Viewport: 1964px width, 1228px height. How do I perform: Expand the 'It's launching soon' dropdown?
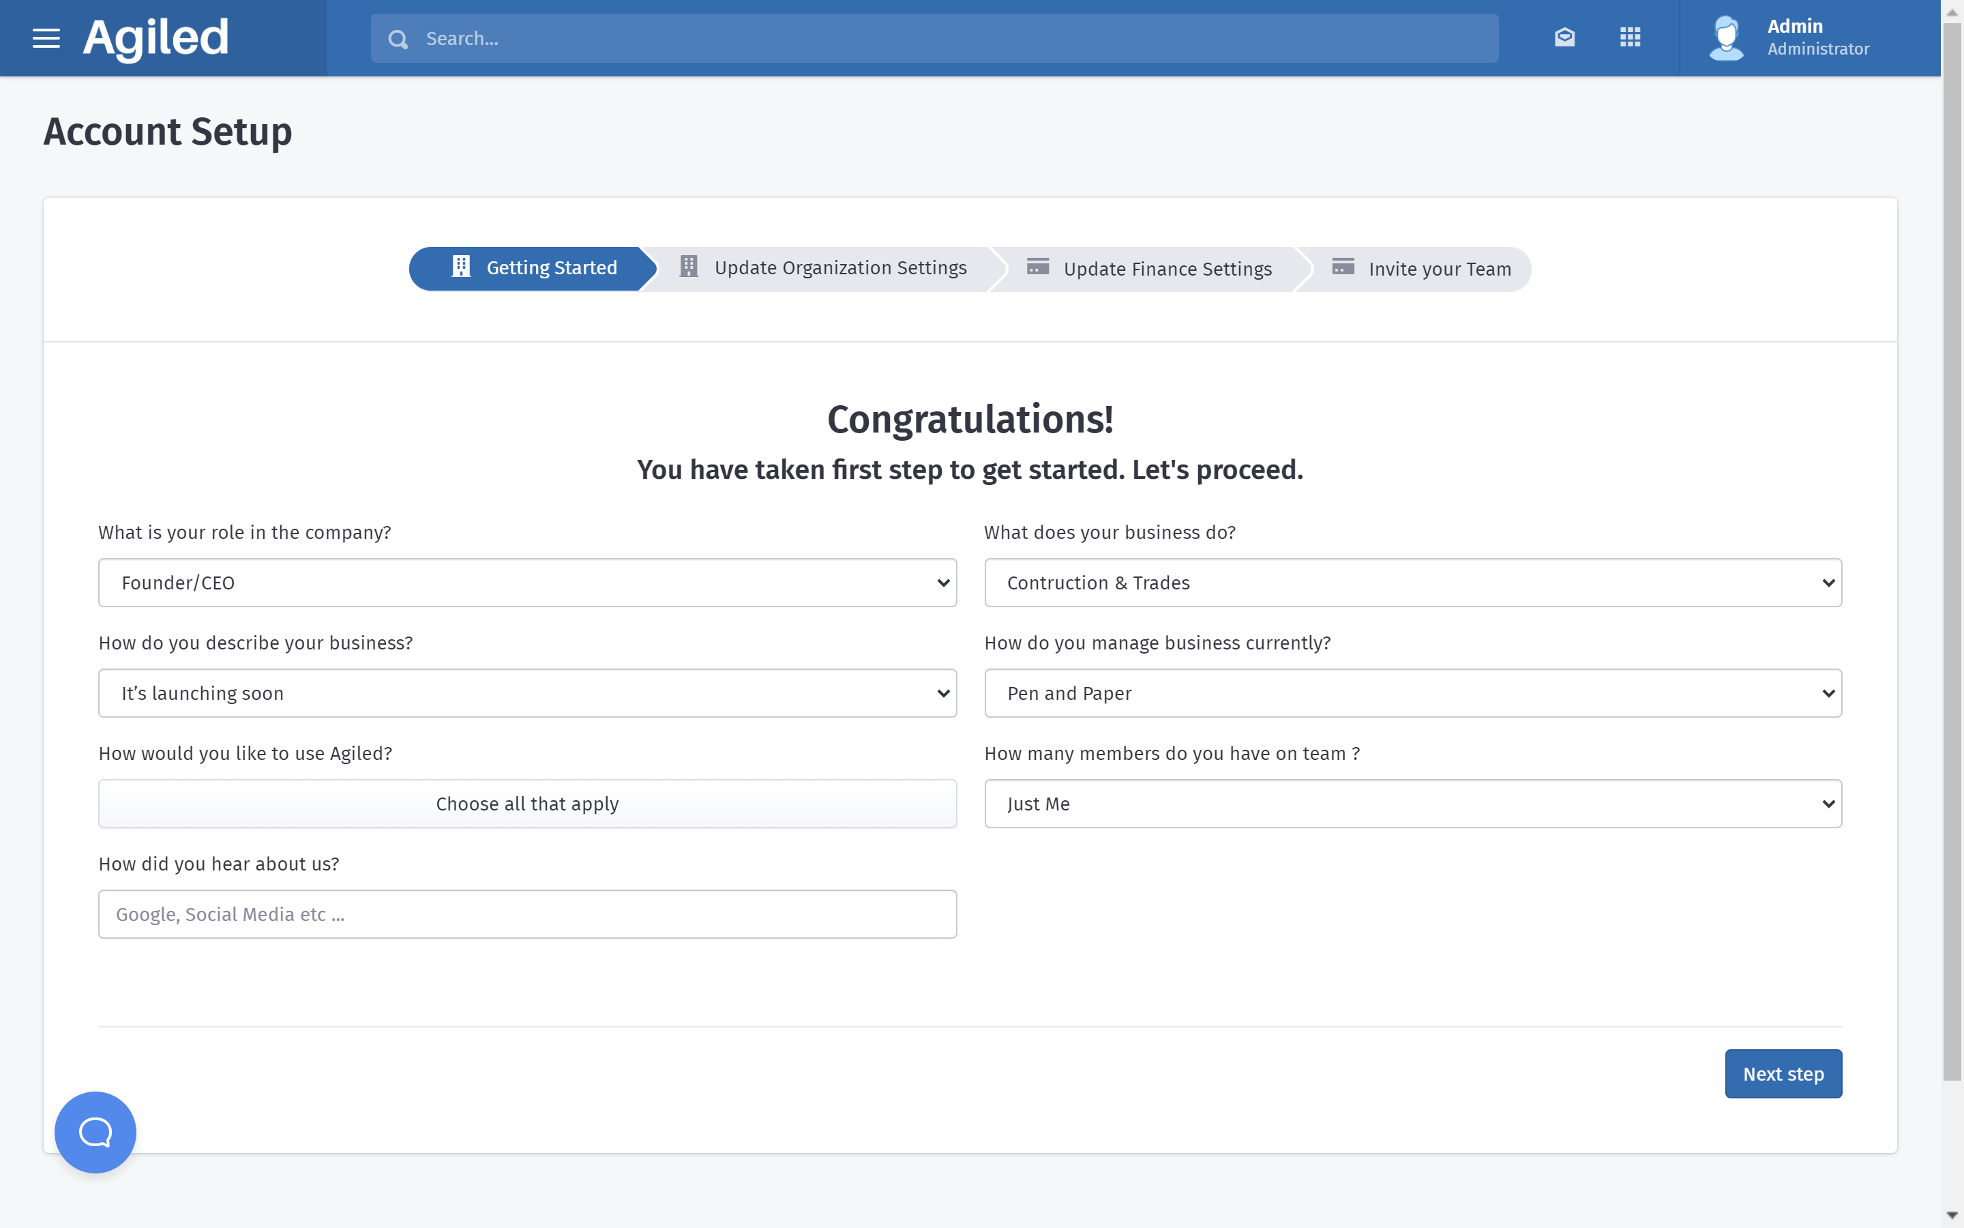coord(526,692)
